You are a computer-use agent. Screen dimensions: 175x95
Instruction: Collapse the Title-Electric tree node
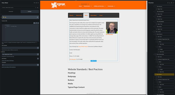click(x=154, y=7)
